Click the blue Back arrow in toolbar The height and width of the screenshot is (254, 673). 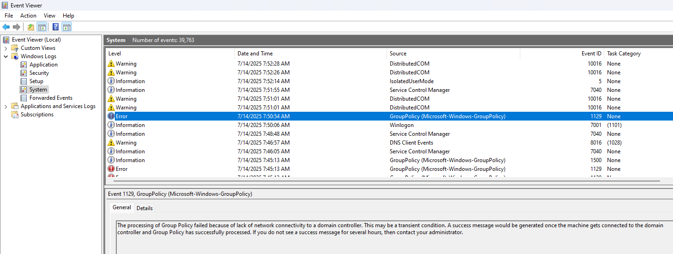6,27
